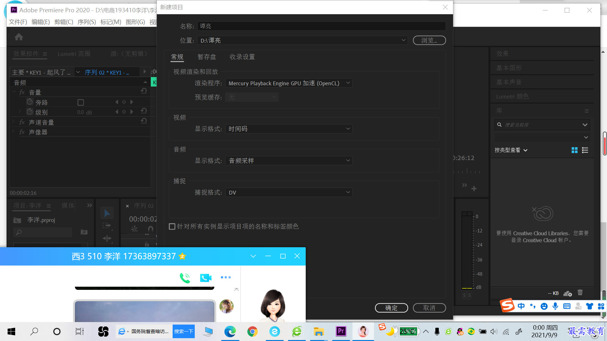Switch library to list view

point(585,150)
